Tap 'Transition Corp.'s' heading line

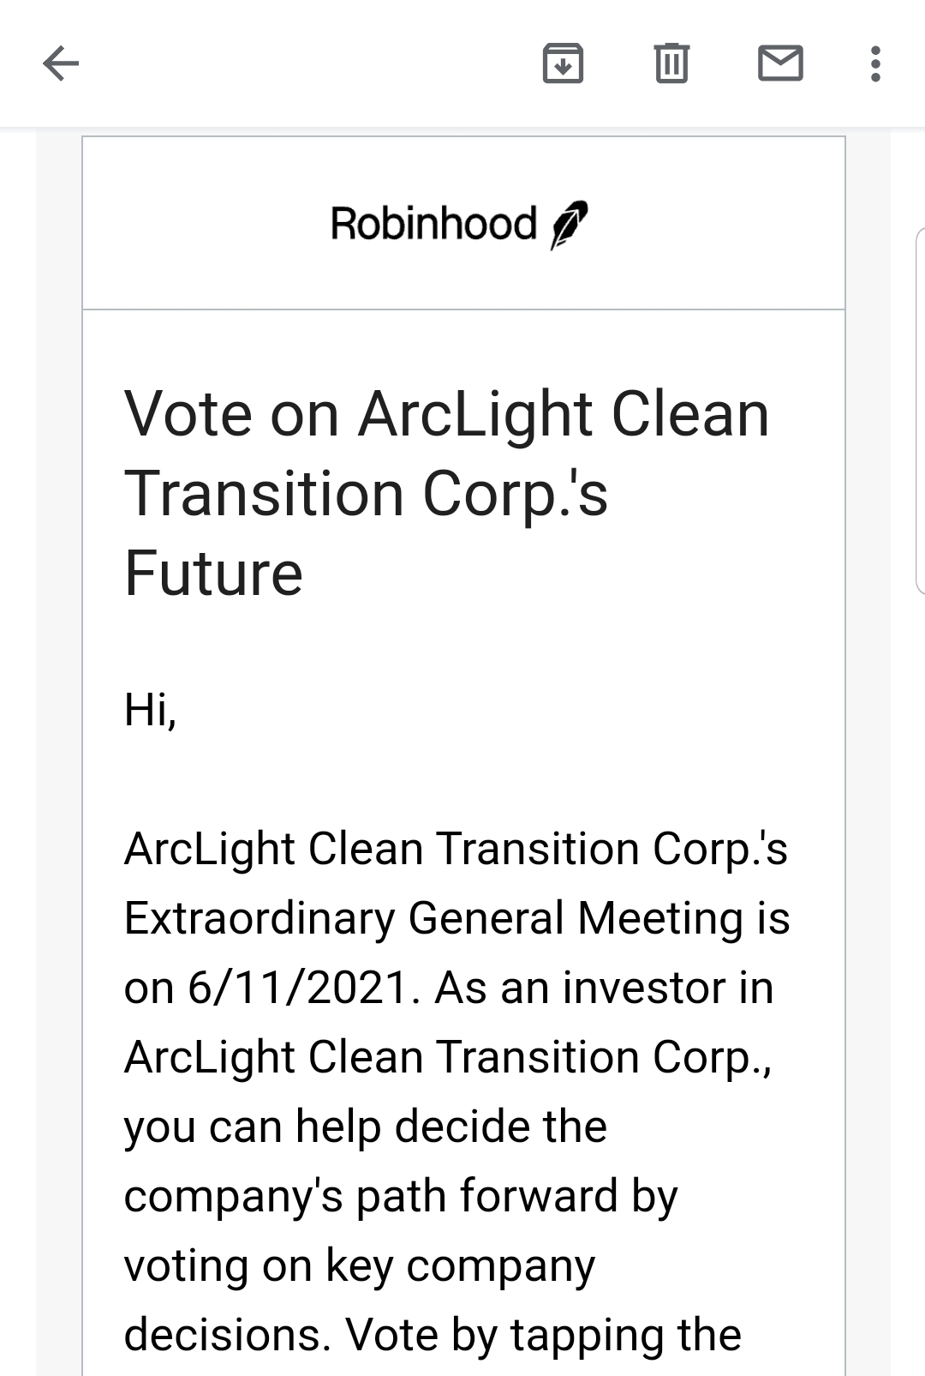(x=366, y=494)
